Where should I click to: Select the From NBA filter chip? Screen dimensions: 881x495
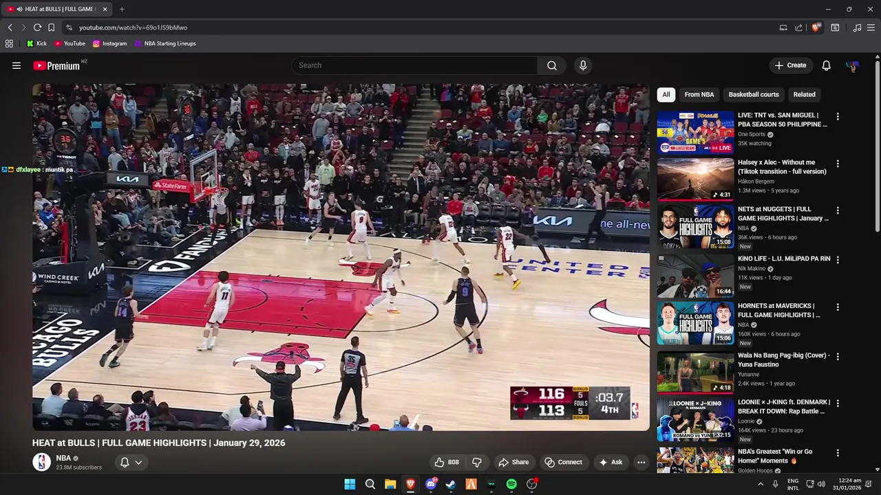pos(699,94)
